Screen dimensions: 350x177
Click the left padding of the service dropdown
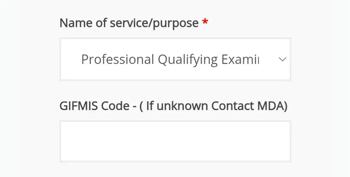(x=70, y=59)
